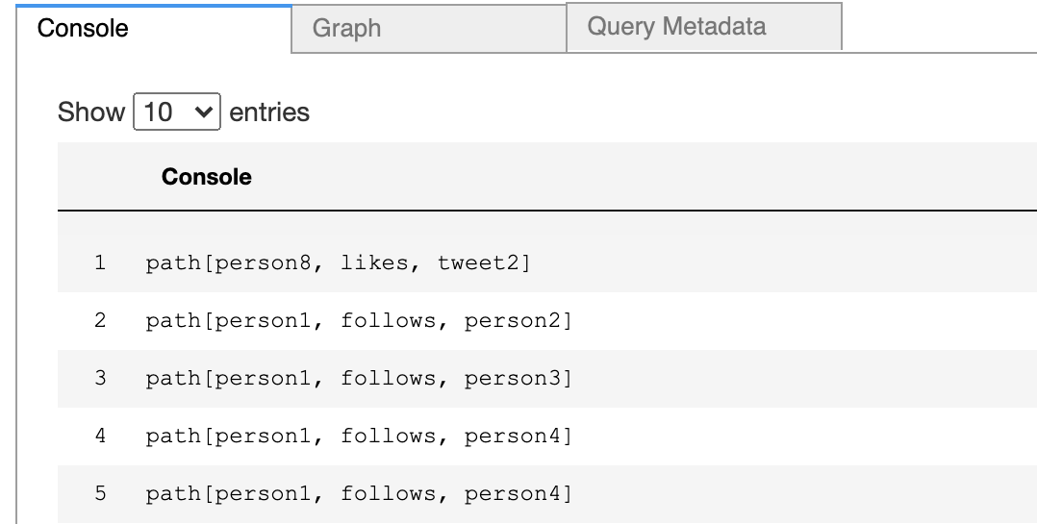Click row 5 path person1 follows person4
Image resolution: width=1037 pixels, height=524 pixels.
(547, 493)
